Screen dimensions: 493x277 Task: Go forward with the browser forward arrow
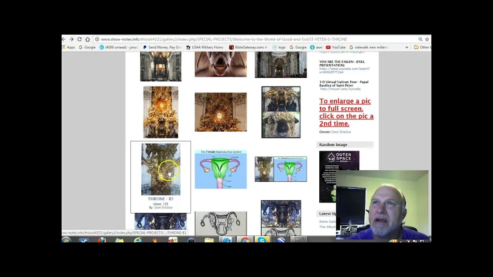pyautogui.click(x=71, y=39)
